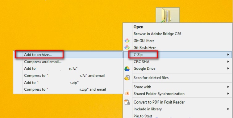The width and height of the screenshot is (233, 118).
Task: Click the Foxit Reader PDF icon
Action: coord(127,102)
